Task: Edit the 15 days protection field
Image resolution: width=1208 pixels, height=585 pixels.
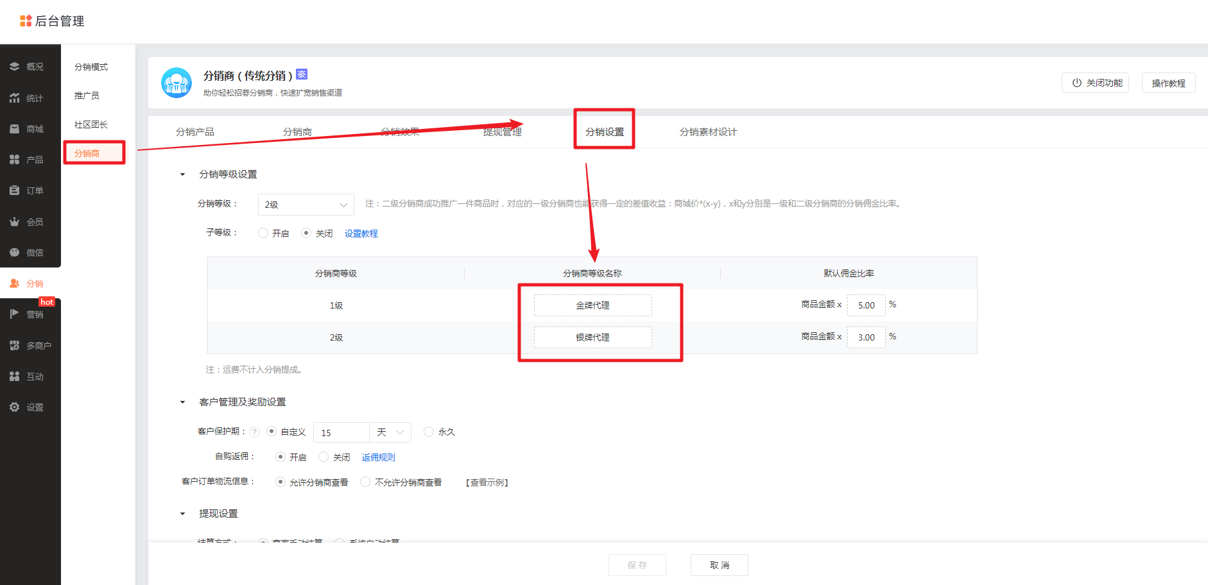Action: (x=341, y=432)
